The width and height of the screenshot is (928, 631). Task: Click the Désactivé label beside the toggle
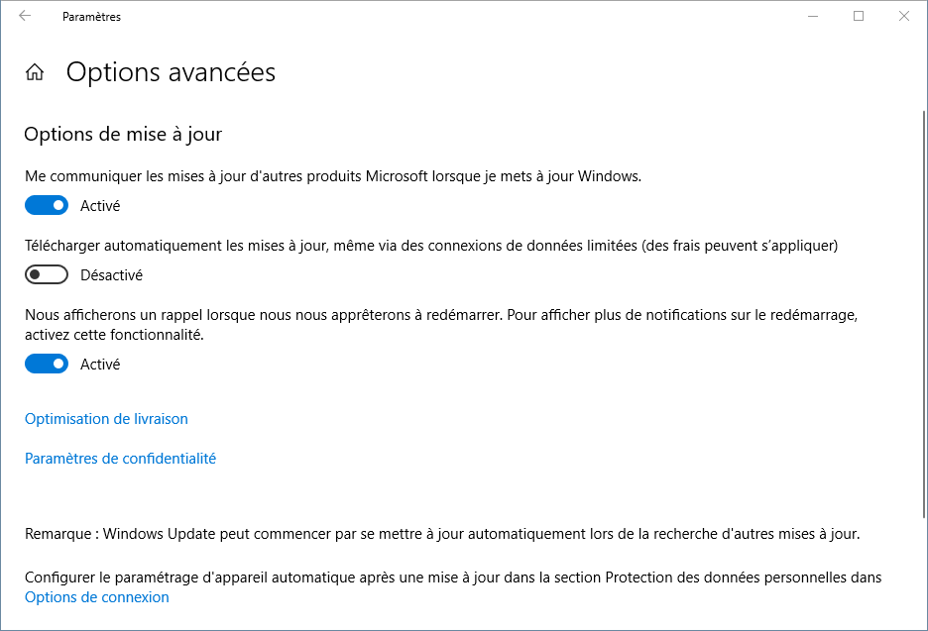pyautogui.click(x=111, y=275)
